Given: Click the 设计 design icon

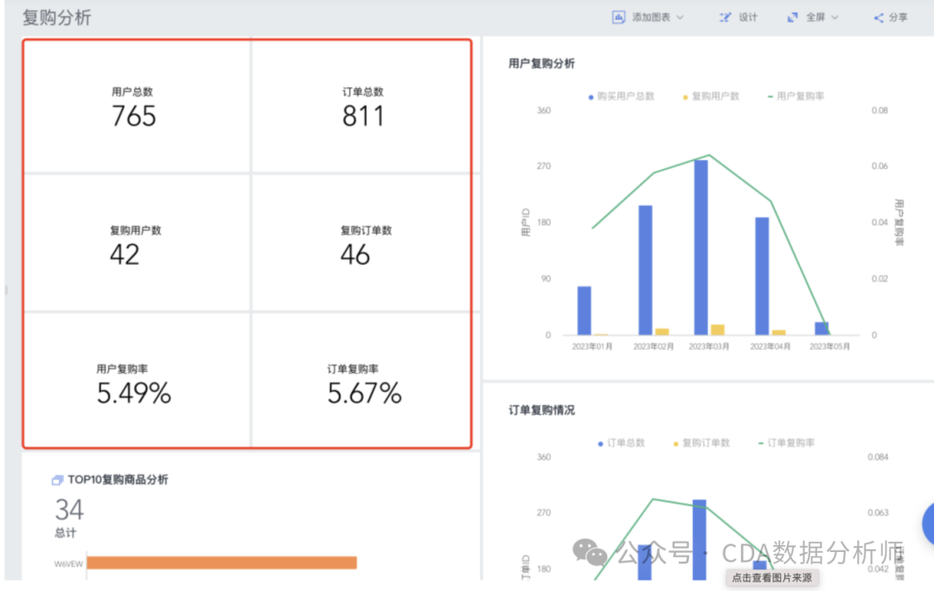Looking at the screenshot, I should (725, 17).
